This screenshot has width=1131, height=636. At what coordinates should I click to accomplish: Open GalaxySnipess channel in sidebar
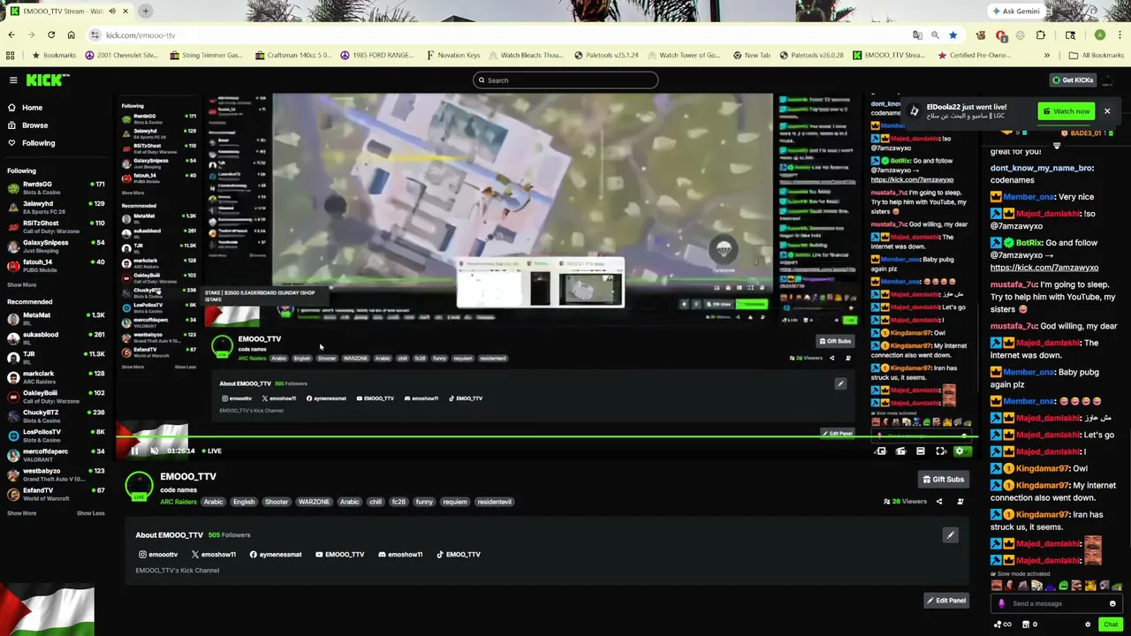56,246
